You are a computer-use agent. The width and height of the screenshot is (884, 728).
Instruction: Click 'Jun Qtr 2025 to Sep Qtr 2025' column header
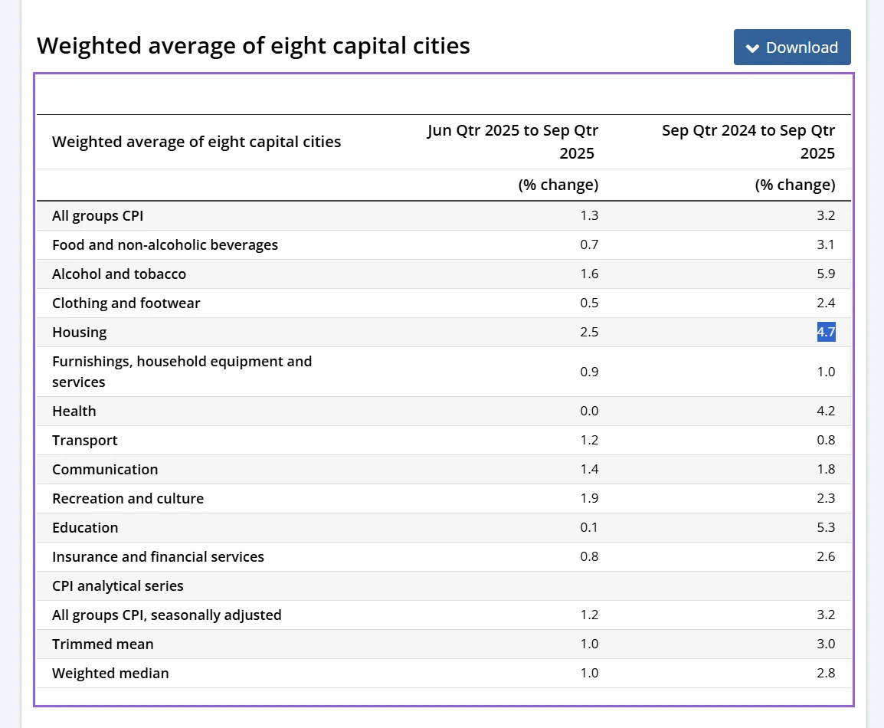(x=512, y=142)
